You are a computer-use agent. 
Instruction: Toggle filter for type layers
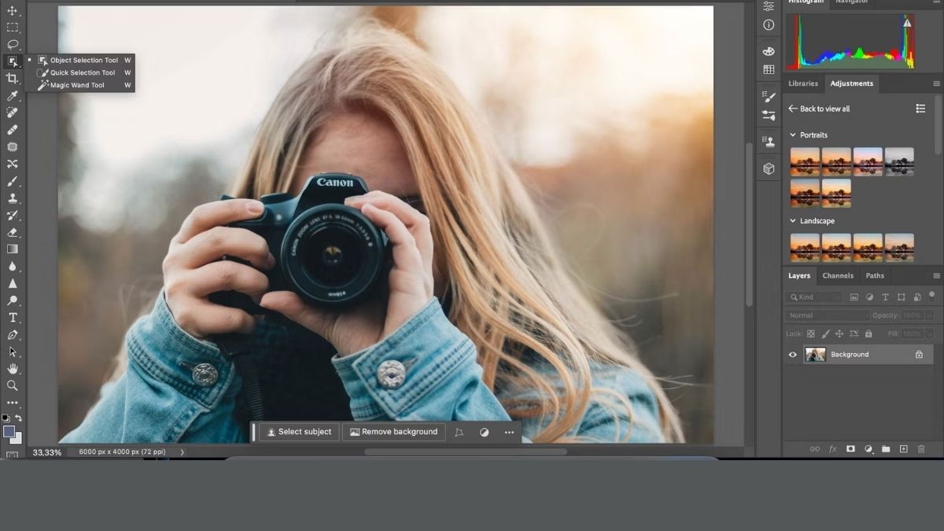885,297
